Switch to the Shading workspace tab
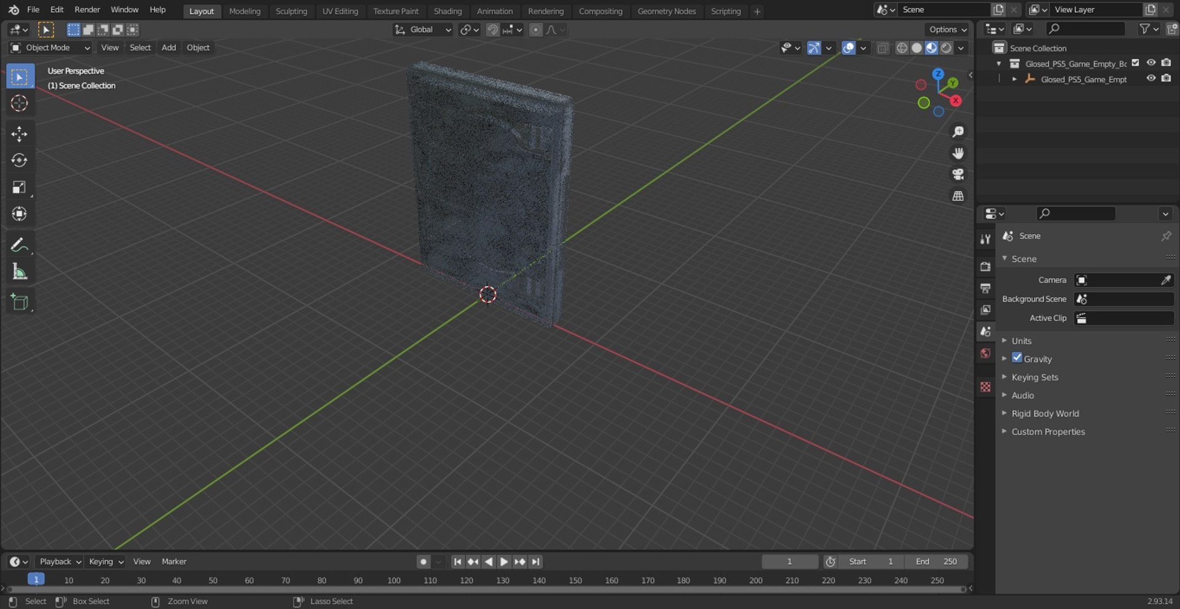 [x=447, y=11]
